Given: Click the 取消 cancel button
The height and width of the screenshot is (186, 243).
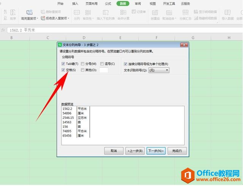Looking at the screenshot, I should [x=114, y=151].
